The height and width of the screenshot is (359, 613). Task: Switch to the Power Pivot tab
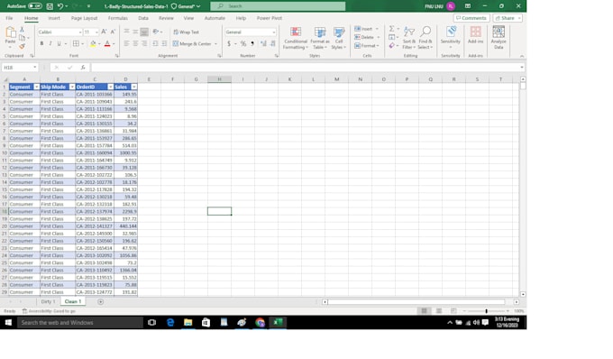pyautogui.click(x=270, y=18)
